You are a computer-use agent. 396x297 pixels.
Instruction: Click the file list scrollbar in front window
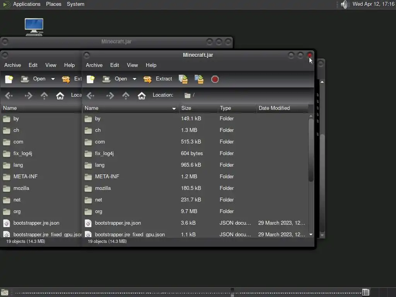coord(311,150)
